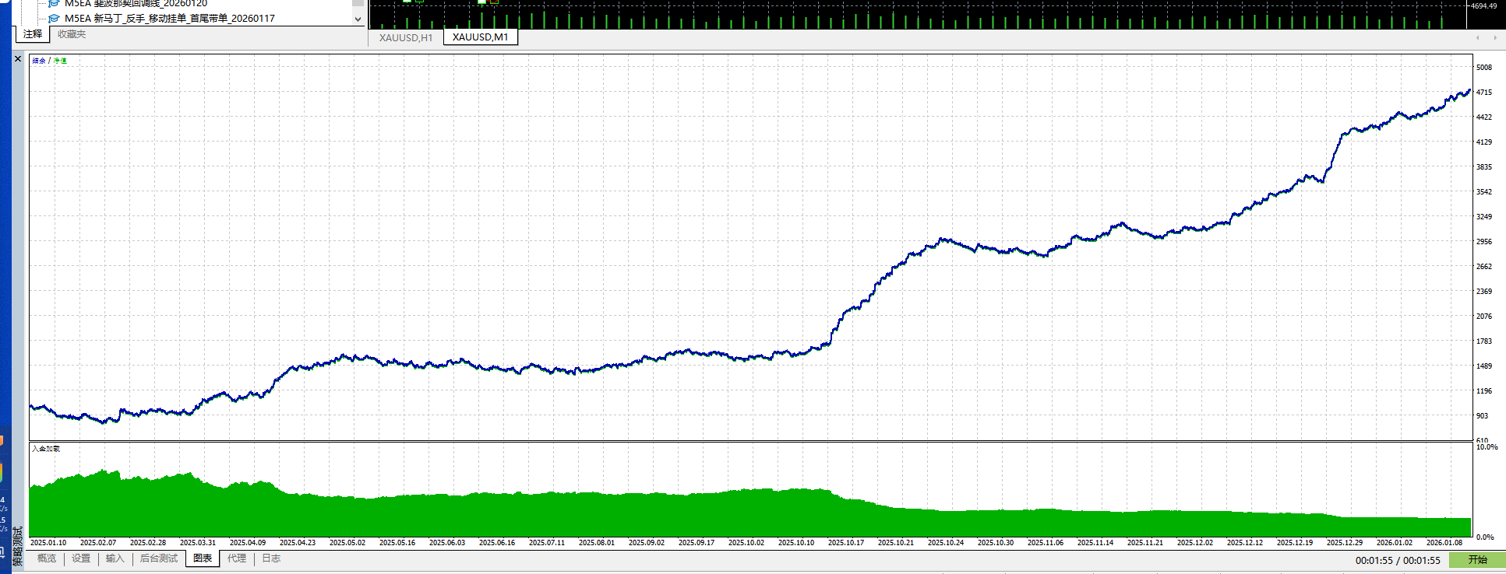
Task: Click the 2956 balance axis value
Action: coord(1484,242)
